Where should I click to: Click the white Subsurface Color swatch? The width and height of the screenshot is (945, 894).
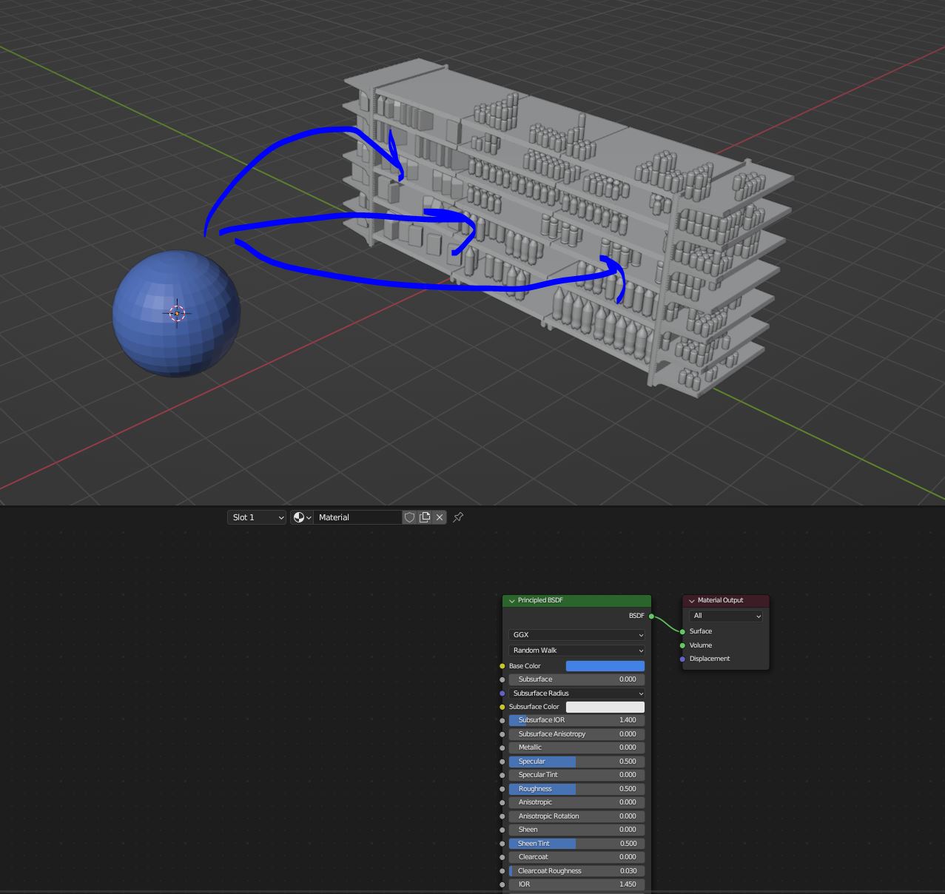click(x=605, y=707)
